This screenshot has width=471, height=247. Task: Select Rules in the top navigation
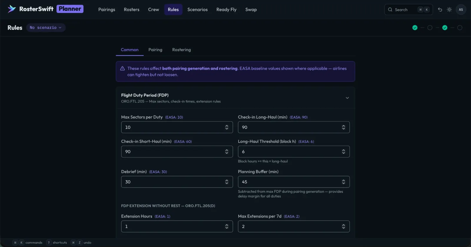coord(173,9)
